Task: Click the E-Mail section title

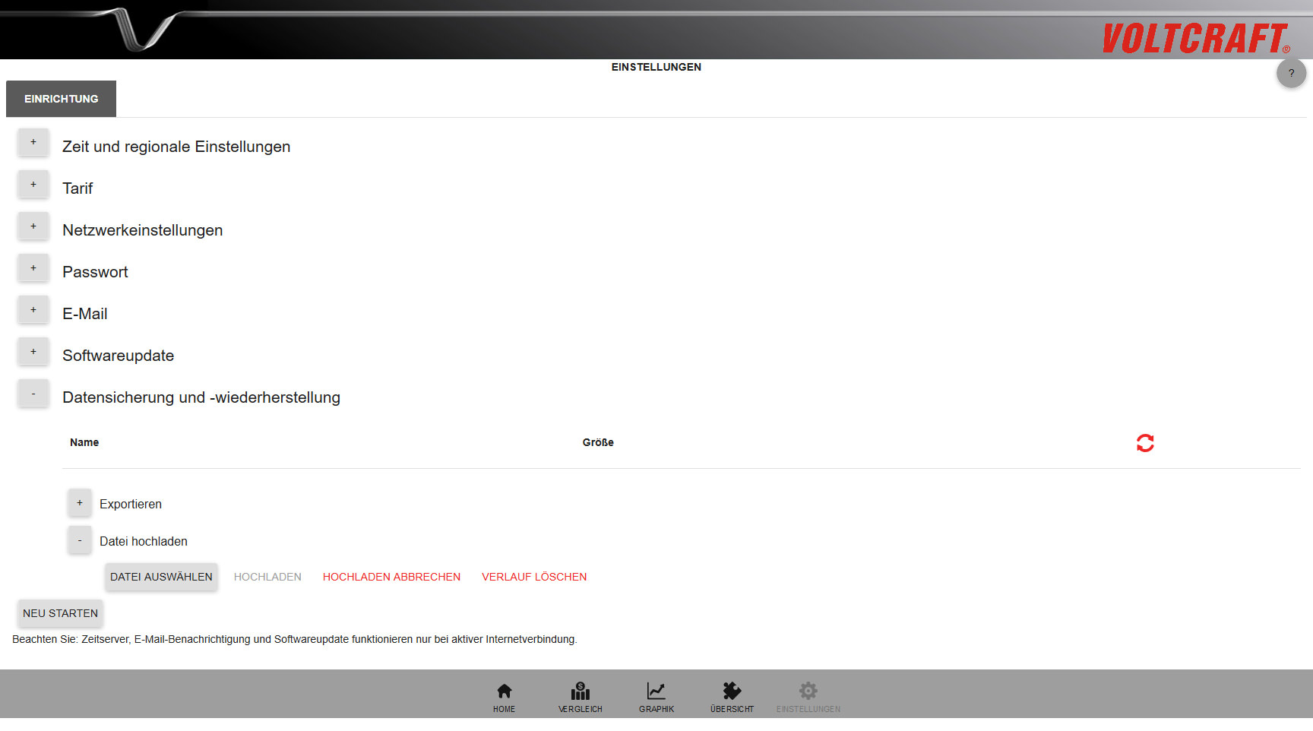Action: click(x=84, y=314)
